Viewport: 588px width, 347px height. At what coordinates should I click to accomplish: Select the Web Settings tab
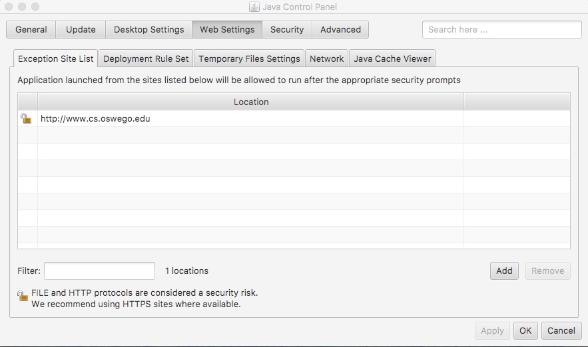coord(227,30)
